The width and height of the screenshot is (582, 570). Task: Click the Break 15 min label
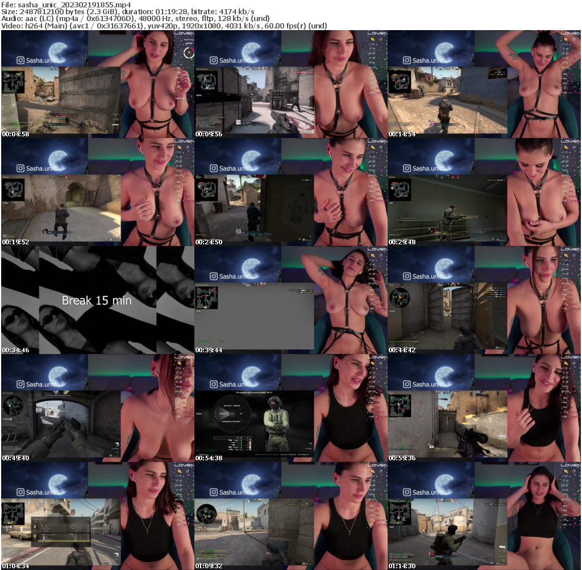(97, 301)
